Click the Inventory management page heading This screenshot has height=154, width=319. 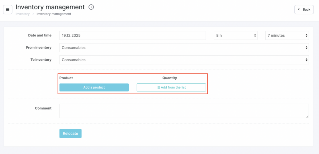[50, 7]
